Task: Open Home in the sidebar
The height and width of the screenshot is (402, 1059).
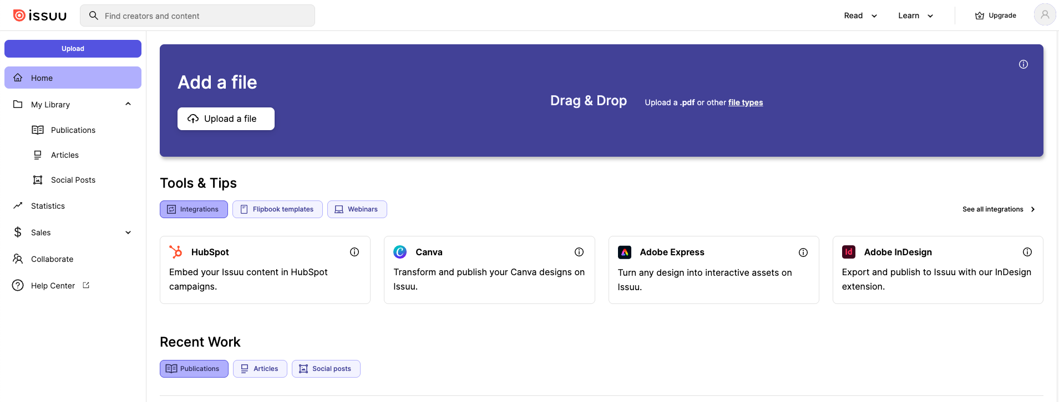Action: pyautogui.click(x=73, y=78)
